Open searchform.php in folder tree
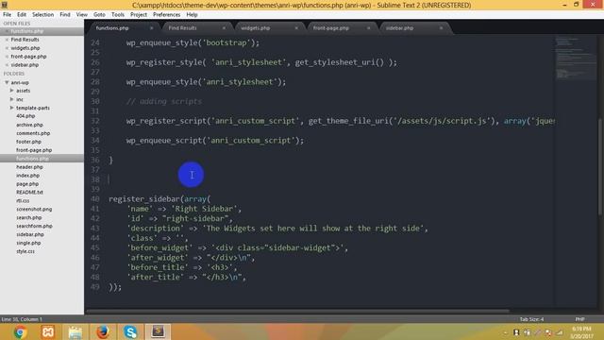The image size is (604, 340). [x=34, y=227]
